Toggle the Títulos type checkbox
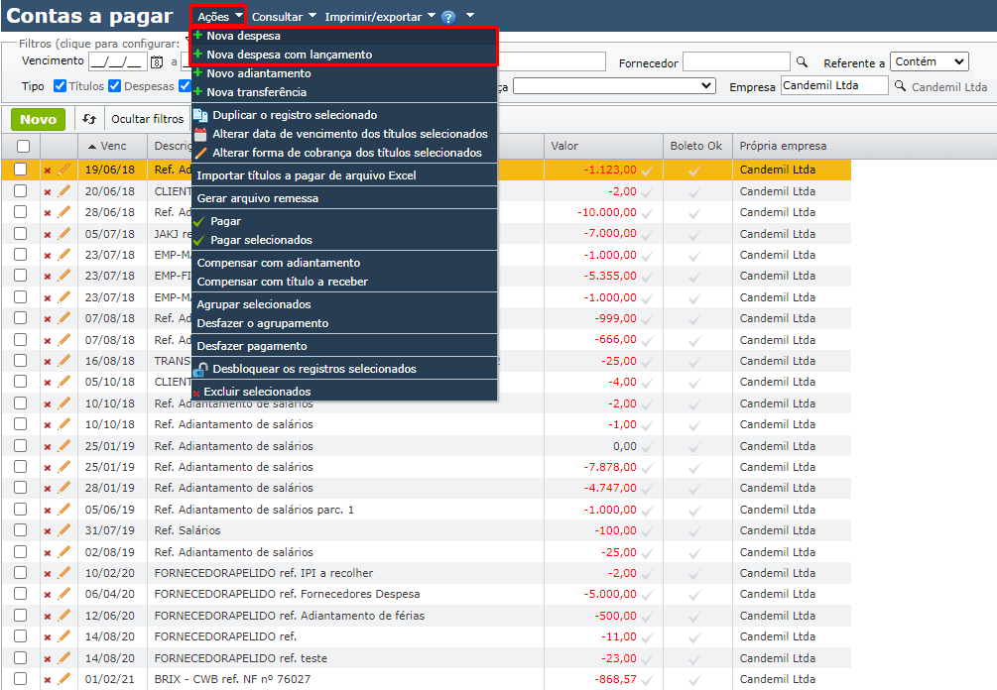 (60, 86)
